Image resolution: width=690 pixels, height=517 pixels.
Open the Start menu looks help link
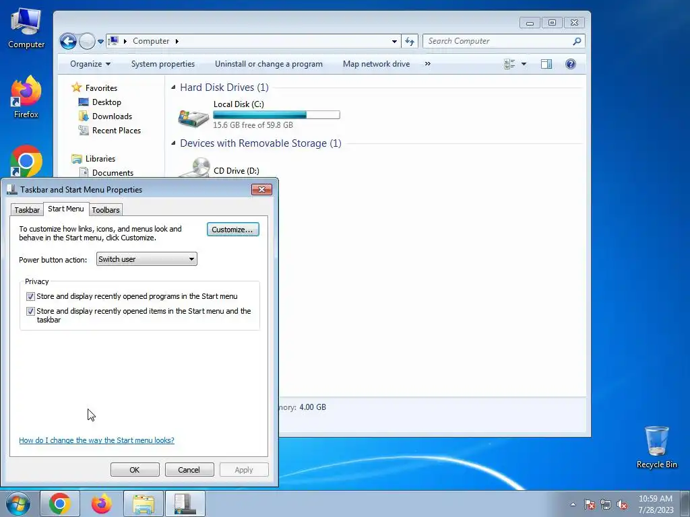pos(96,440)
